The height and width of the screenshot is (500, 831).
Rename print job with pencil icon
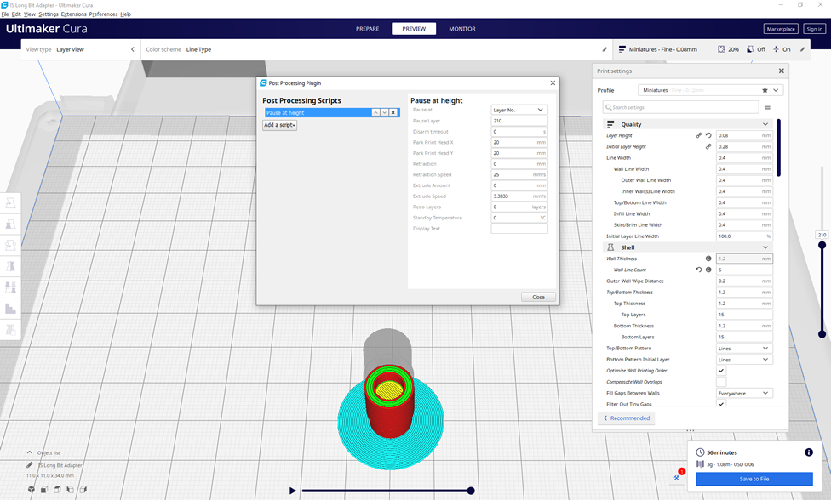pos(30,465)
